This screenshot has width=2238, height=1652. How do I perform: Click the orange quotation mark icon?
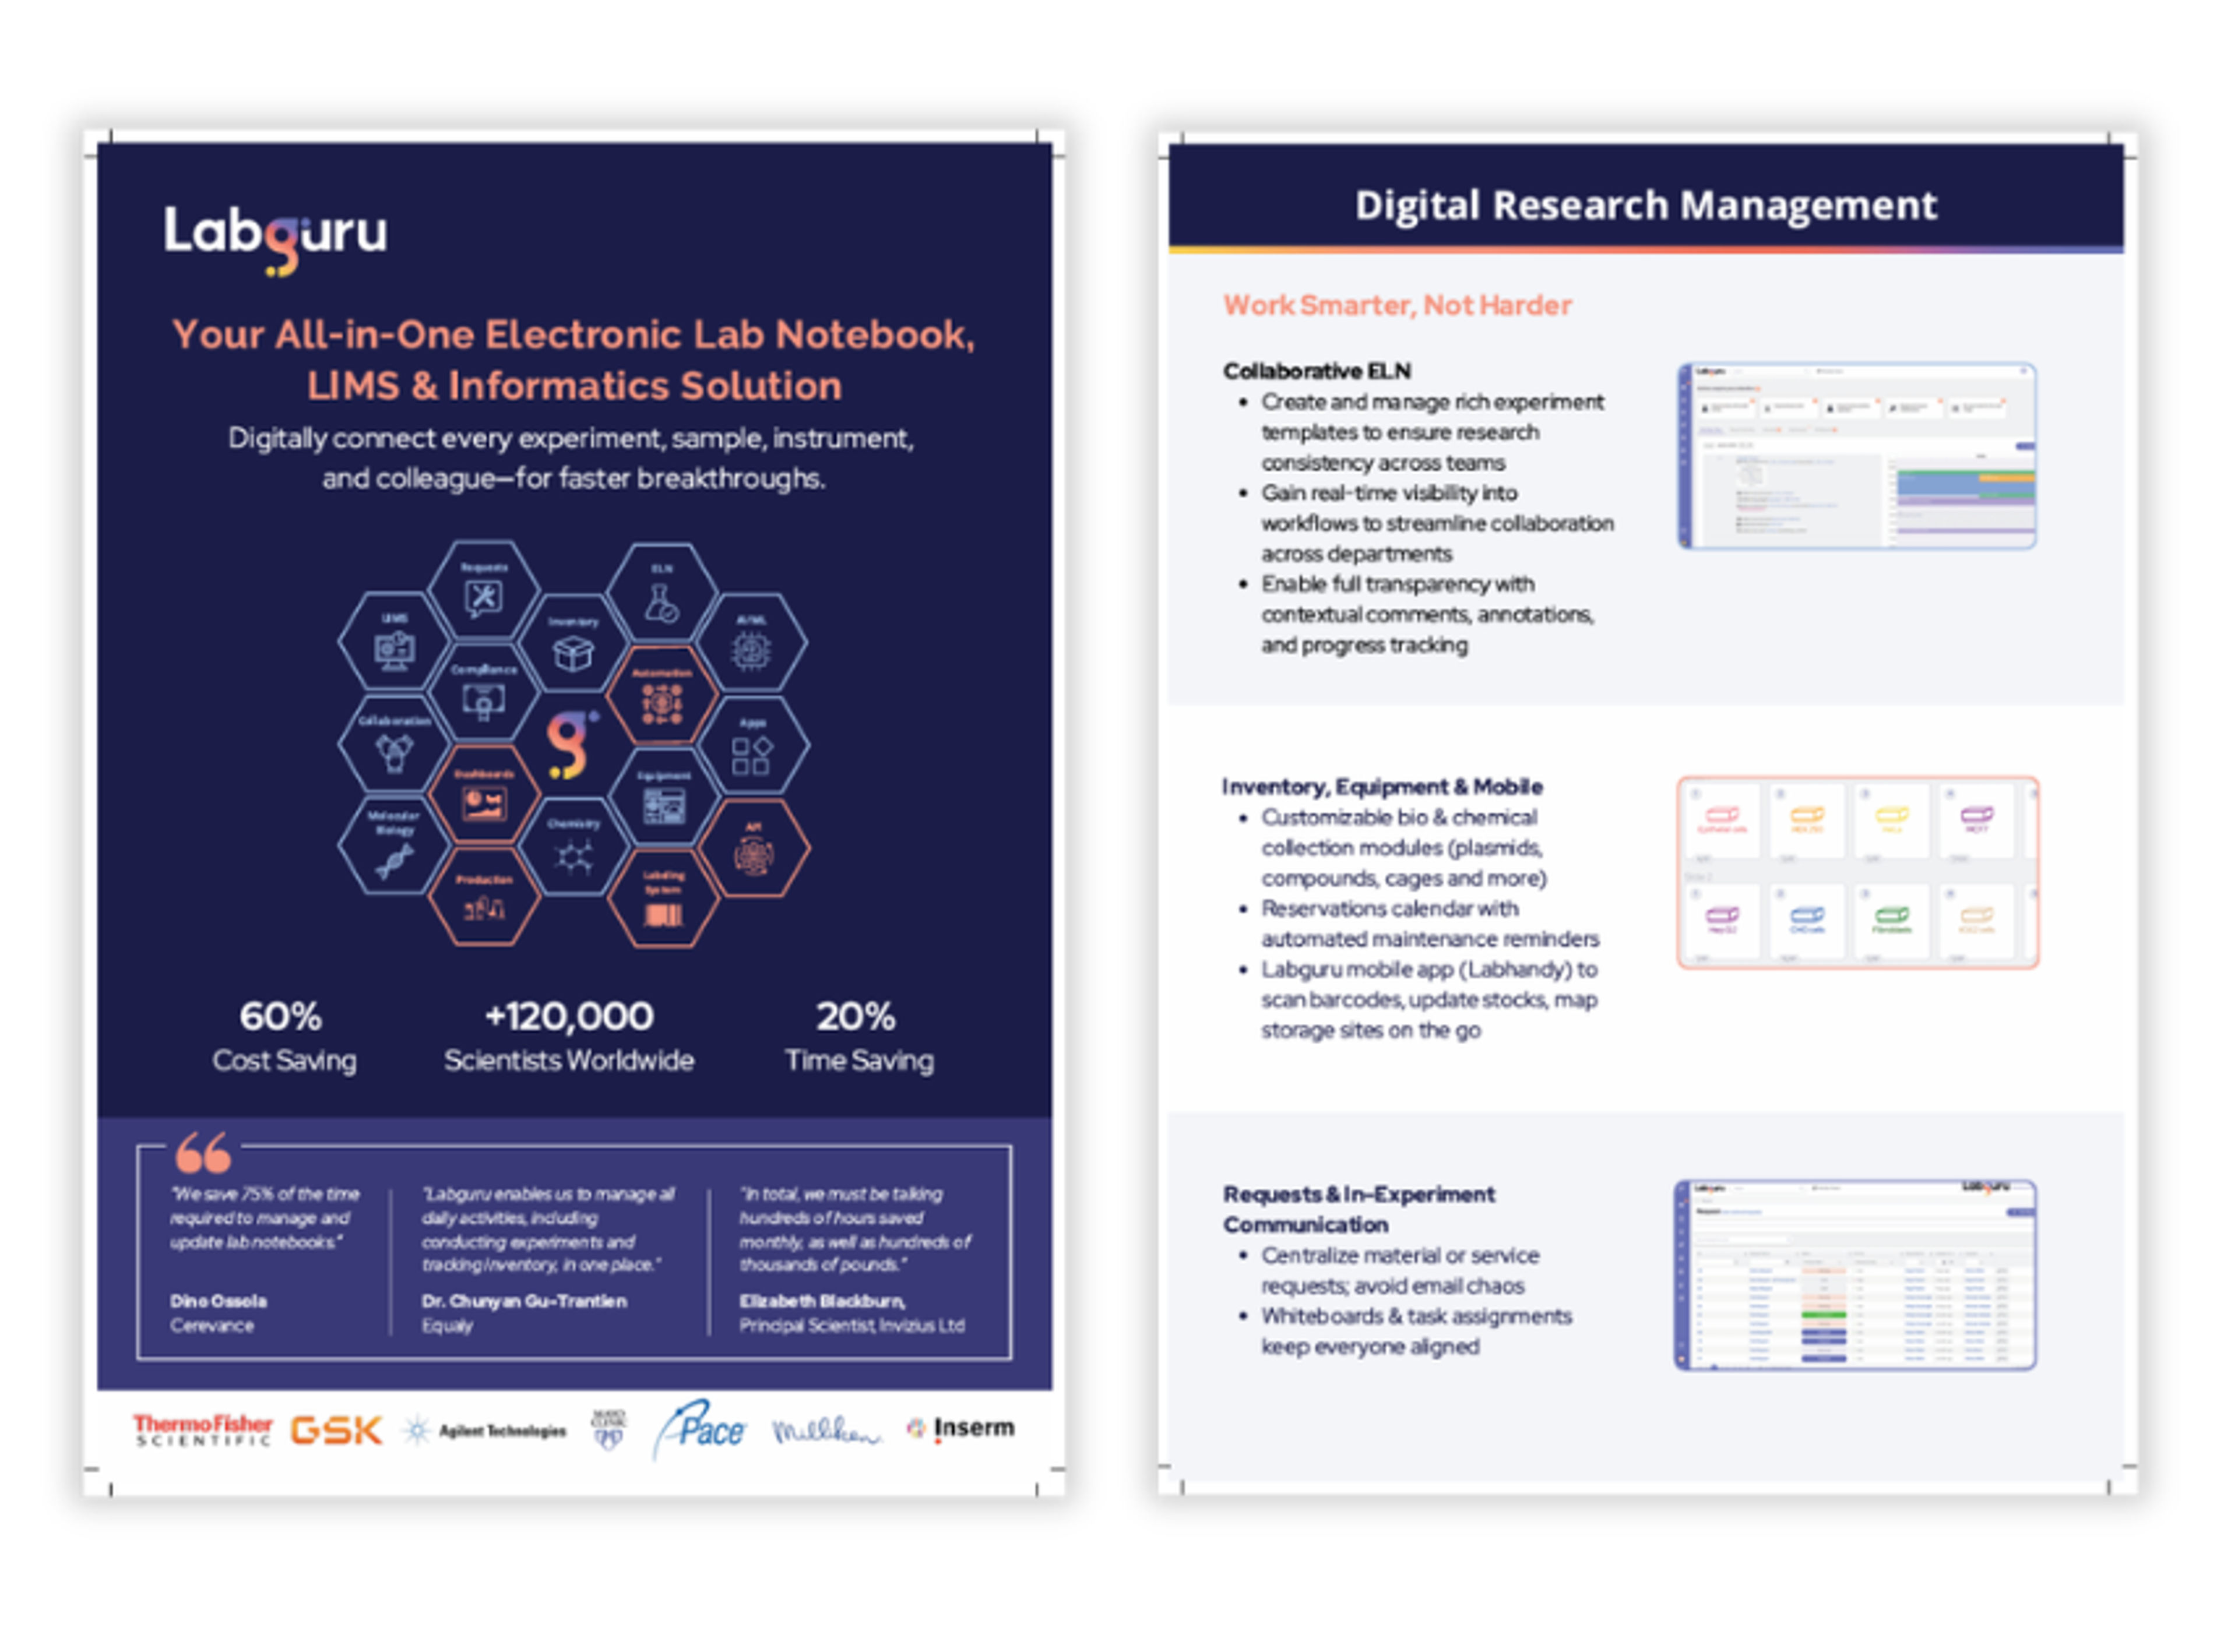[x=204, y=1153]
